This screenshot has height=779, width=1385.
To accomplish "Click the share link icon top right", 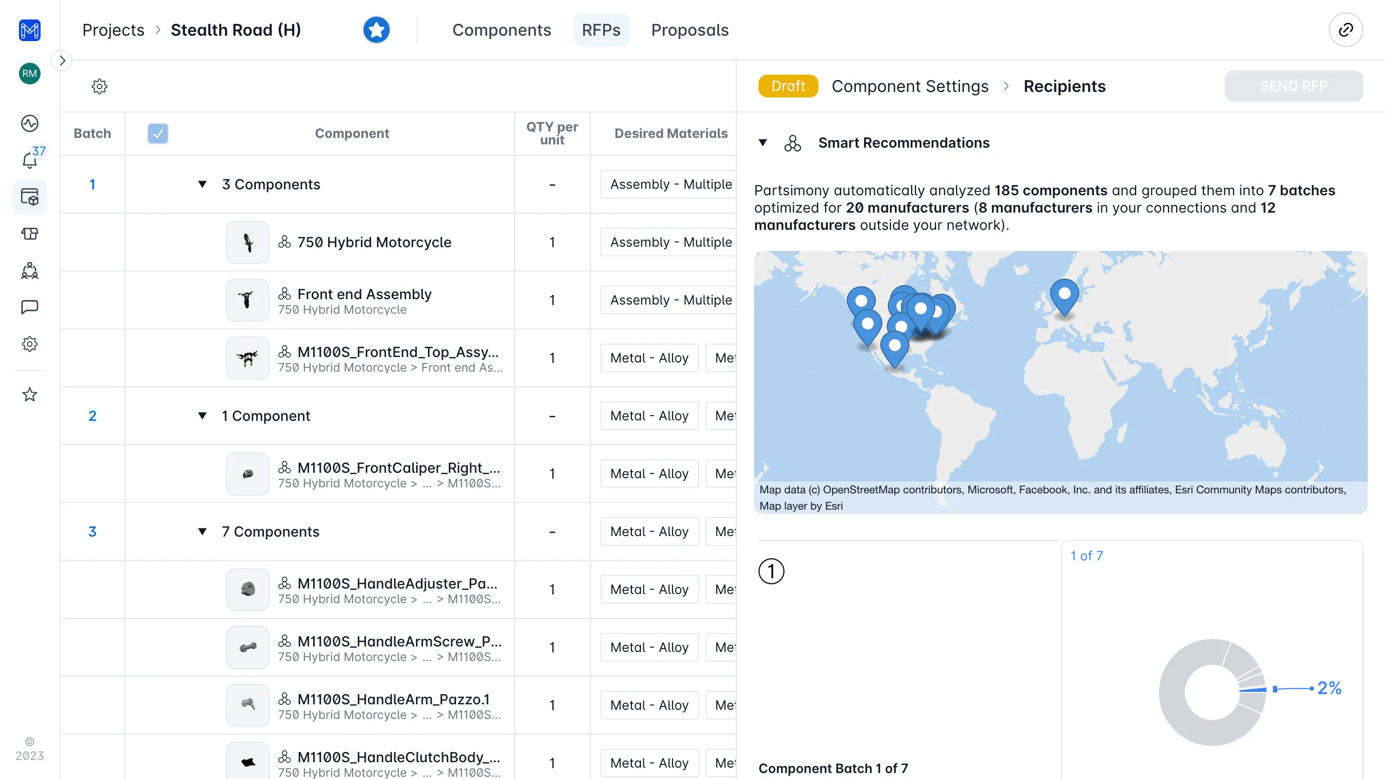I will [1346, 30].
